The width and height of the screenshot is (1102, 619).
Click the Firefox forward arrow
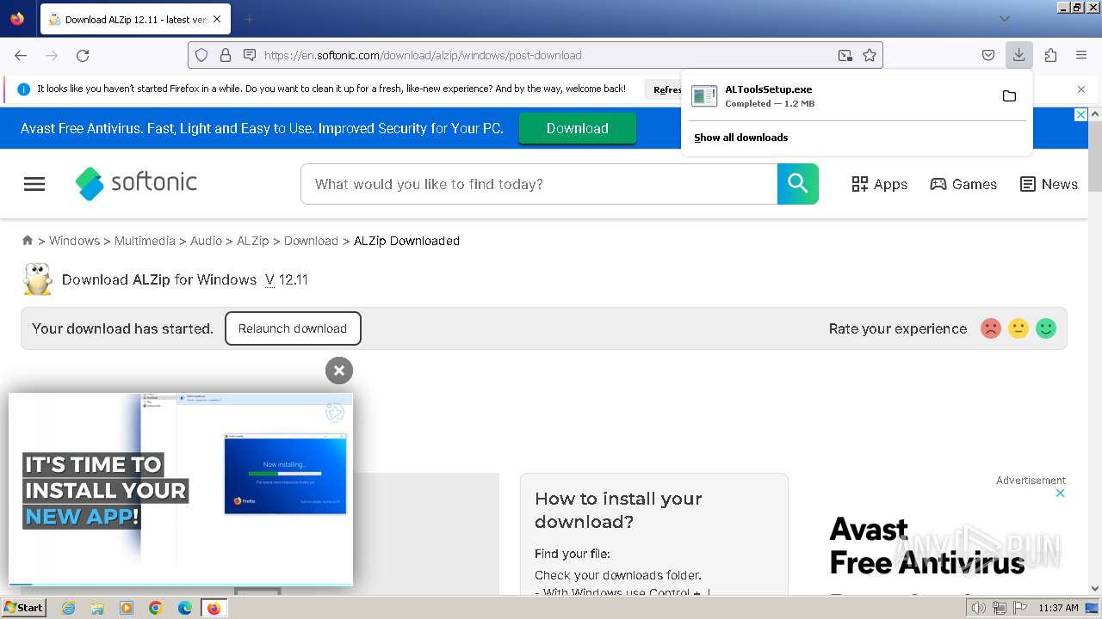tap(52, 55)
